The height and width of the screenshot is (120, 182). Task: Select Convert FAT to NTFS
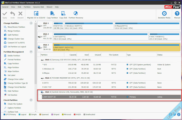tap(14, 43)
